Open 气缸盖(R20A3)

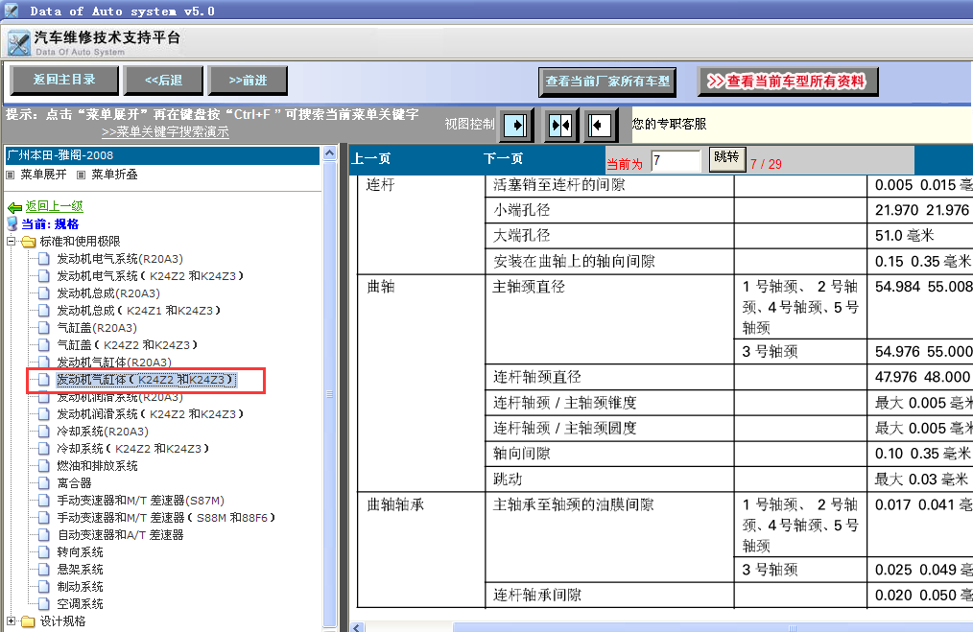pos(97,328)
